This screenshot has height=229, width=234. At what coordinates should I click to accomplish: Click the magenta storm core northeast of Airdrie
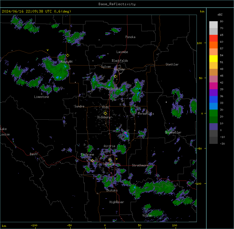[125, 133]
